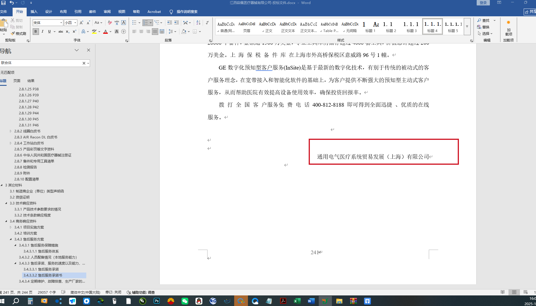Image resolution: width=536 pixels, height=306 pixels.
Task: Align text left
Action: 134,31
